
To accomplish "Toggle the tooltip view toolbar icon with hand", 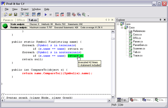I will pyautogui.click(x=22, y=15).
